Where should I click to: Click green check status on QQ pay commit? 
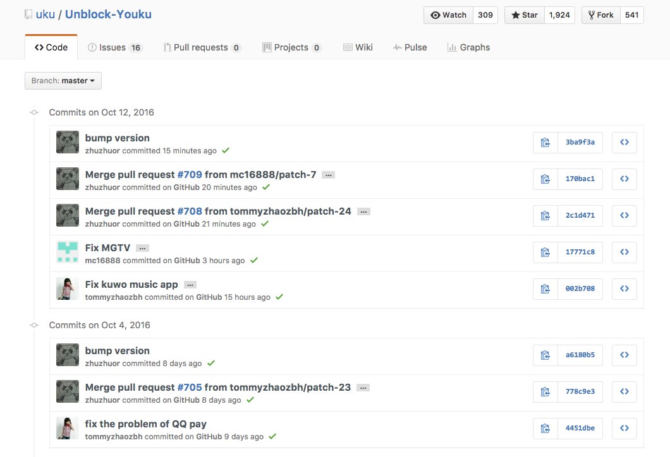coord(272,436)
